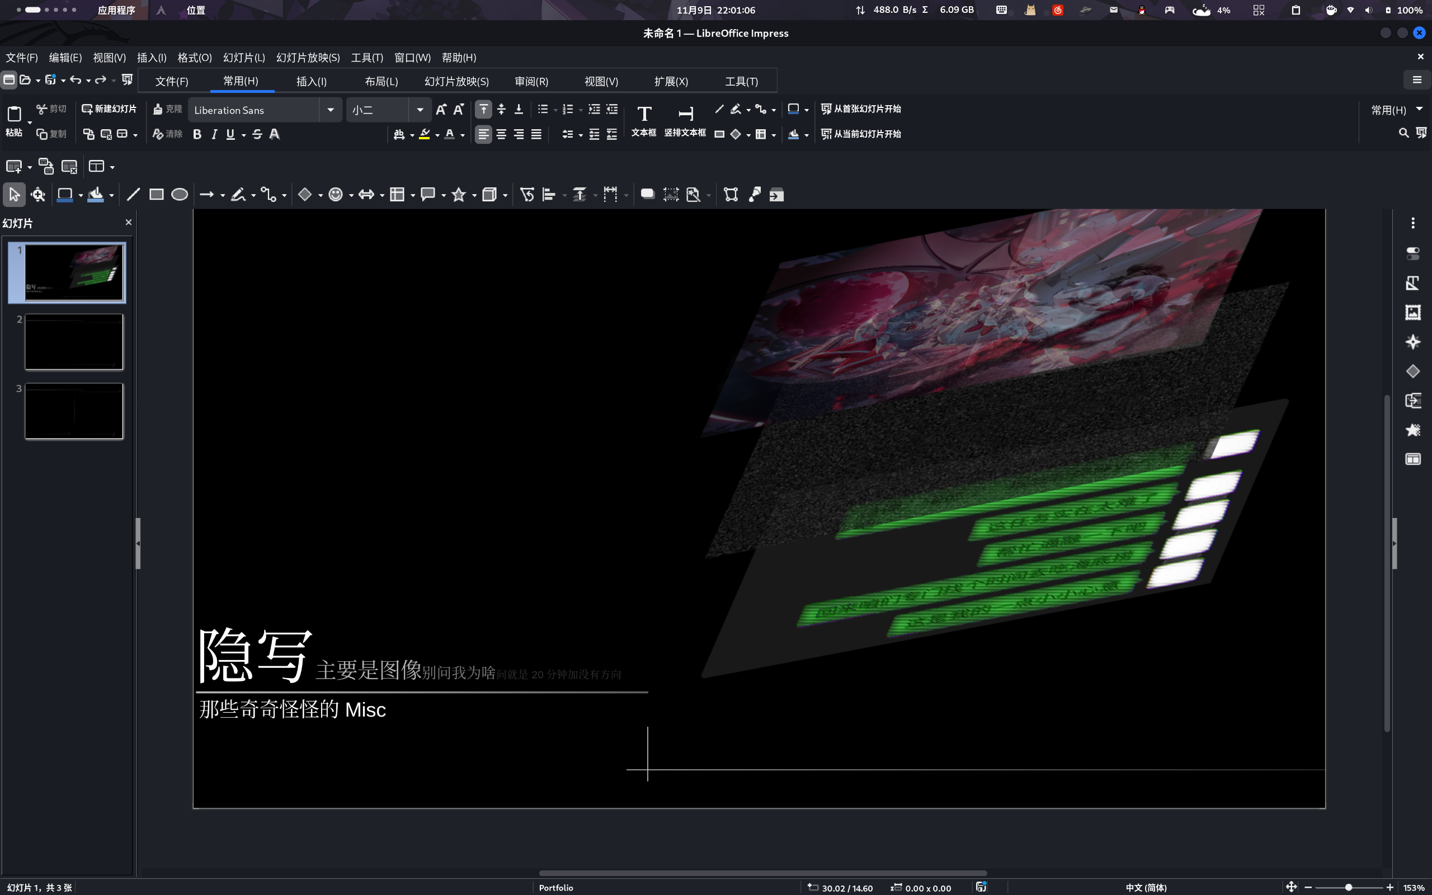Image resolution: width=1432 pixels, height=895 pixels.
Task: Pick the Insert Line tool
Action: click(x=133, y=195)
